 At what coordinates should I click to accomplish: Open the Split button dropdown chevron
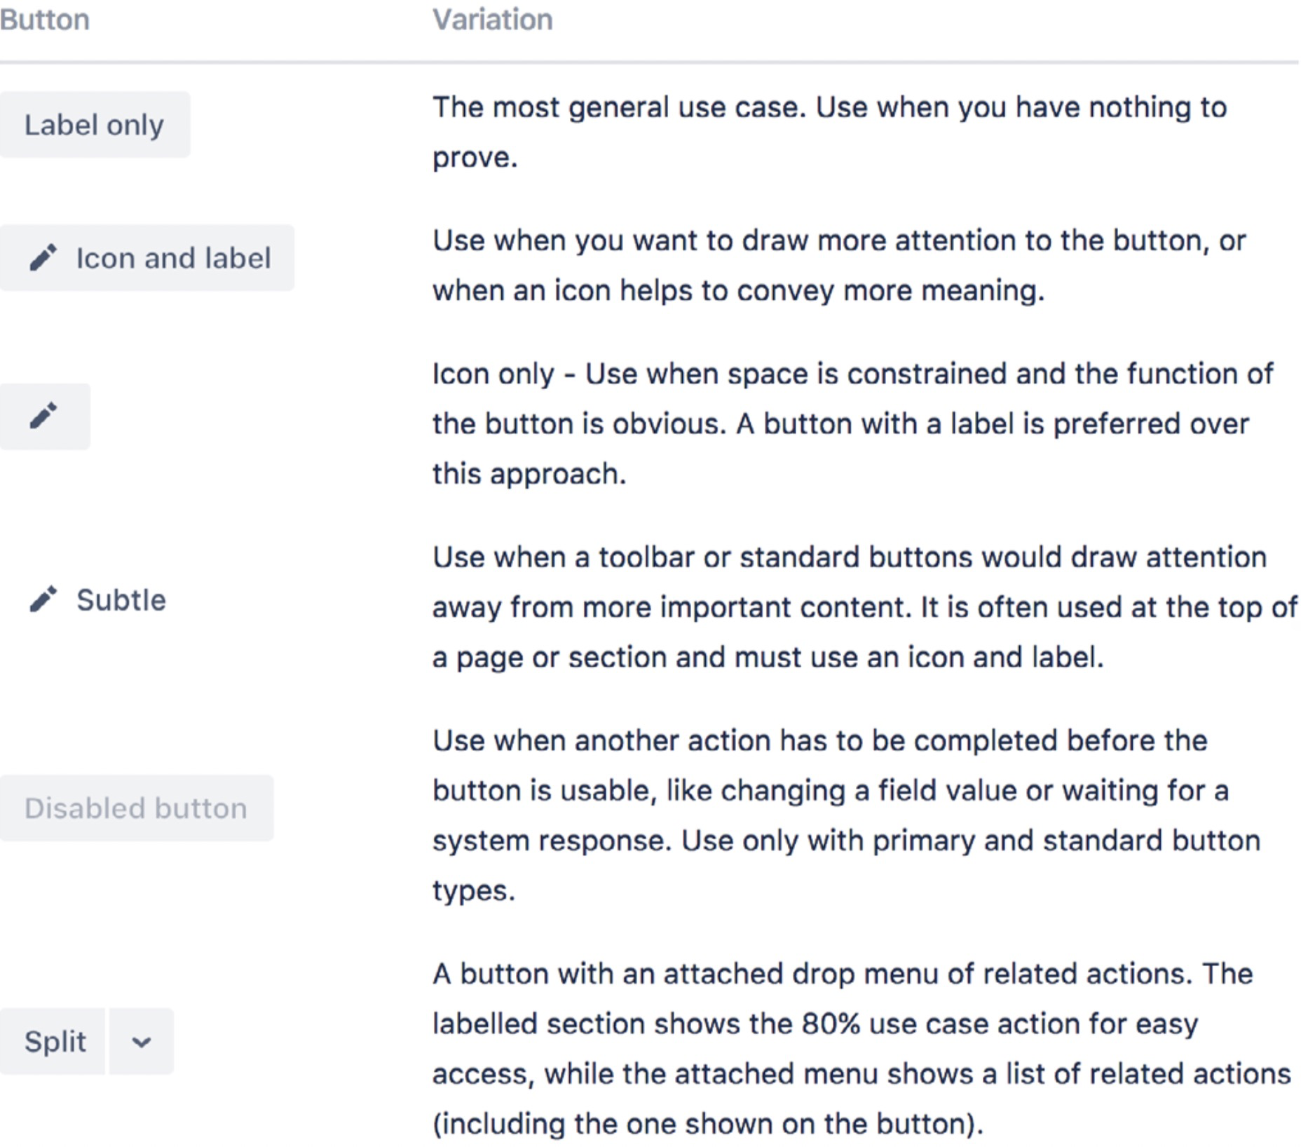(x=142, y=1042)
